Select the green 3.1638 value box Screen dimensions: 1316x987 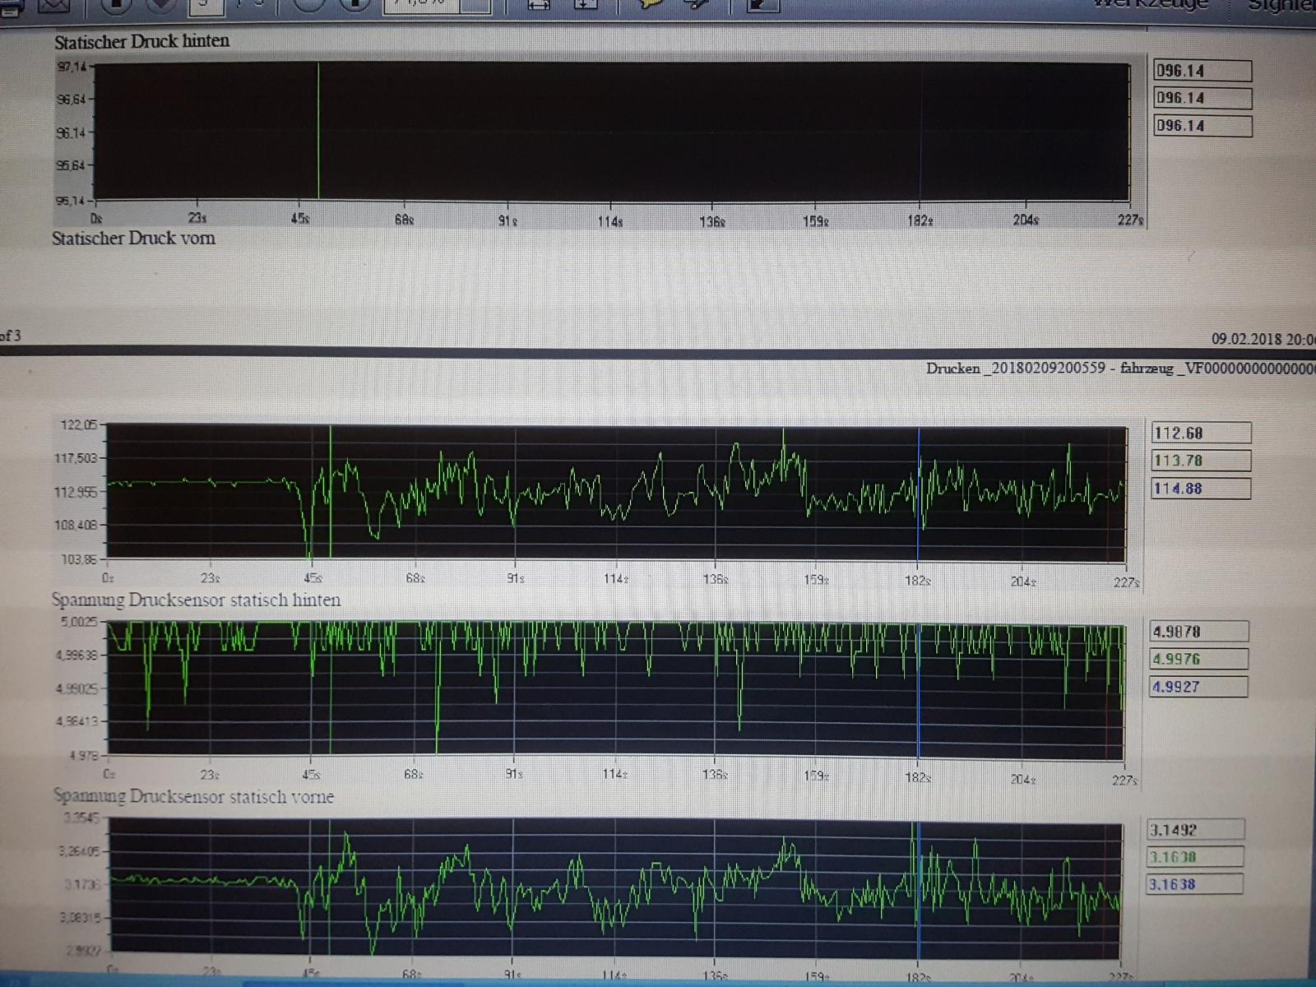coord(1195,857)
